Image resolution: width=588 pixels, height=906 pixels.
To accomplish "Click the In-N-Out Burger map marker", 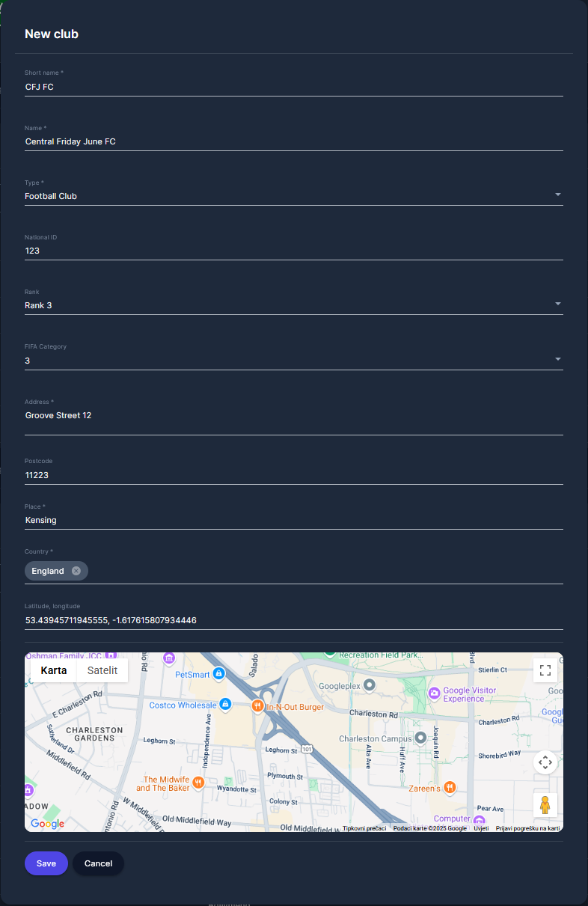I will [257, 705].
